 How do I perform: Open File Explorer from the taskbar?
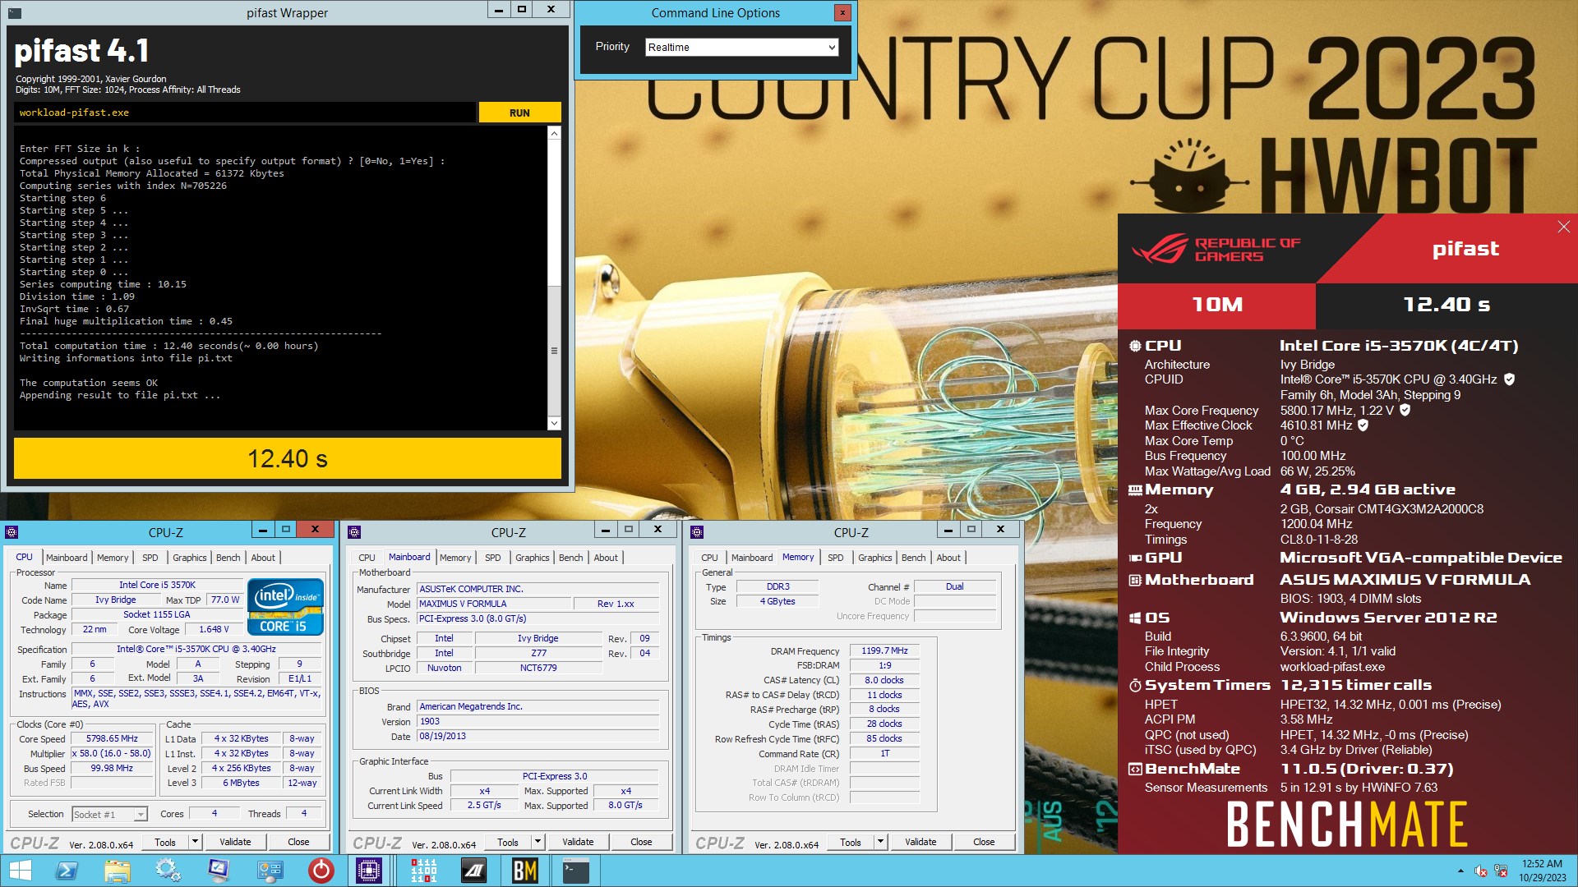118,871
